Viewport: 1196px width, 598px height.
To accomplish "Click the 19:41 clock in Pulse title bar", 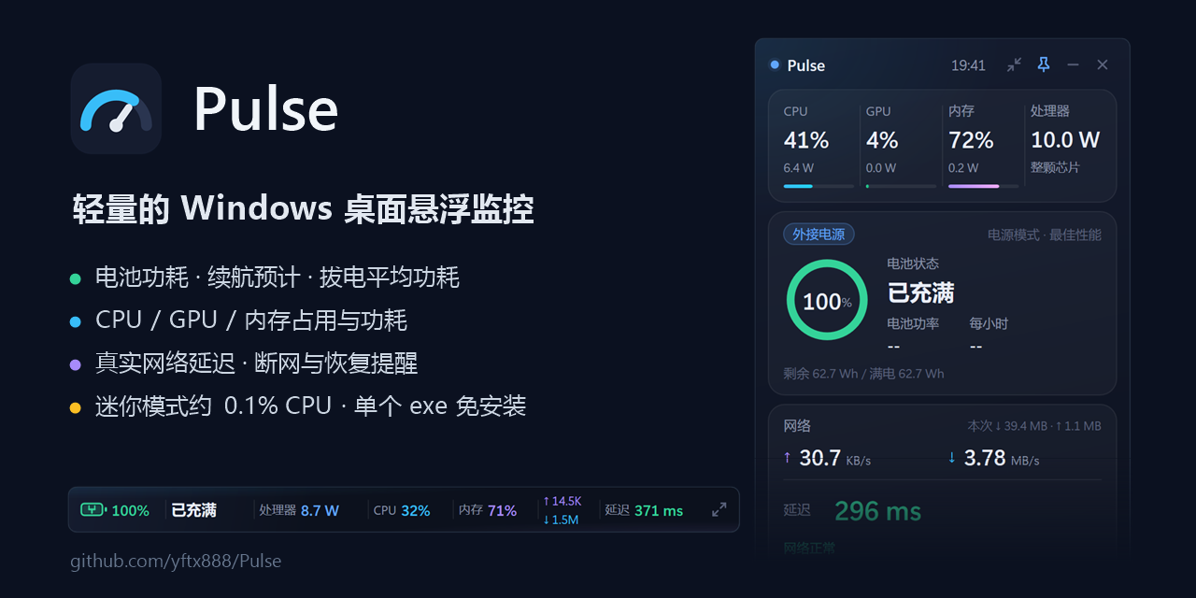I will click(x=968, y=65).
